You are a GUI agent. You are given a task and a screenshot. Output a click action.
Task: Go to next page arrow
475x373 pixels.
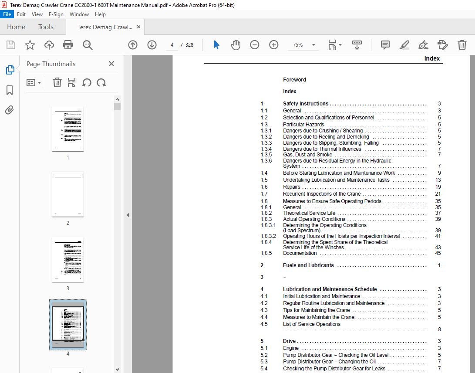(152, 45)
